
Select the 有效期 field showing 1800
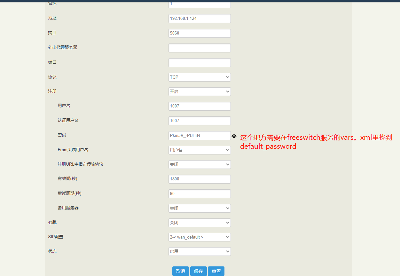point(200,179)
